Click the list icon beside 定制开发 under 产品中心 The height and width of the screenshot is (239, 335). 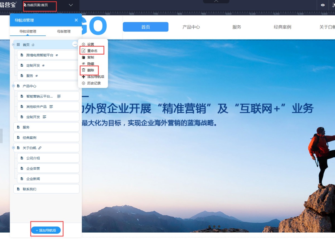coord(44,117)
